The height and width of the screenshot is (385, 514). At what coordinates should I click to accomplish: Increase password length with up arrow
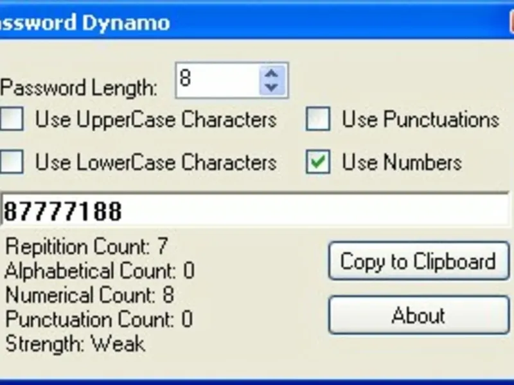tap(272, 73)
